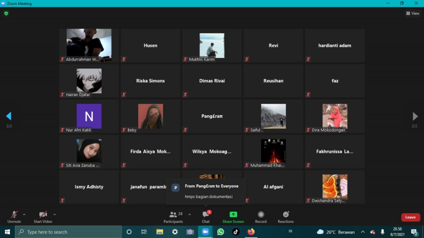Unmute the microphone
This screenshot has height=238, width=424.
14,215
